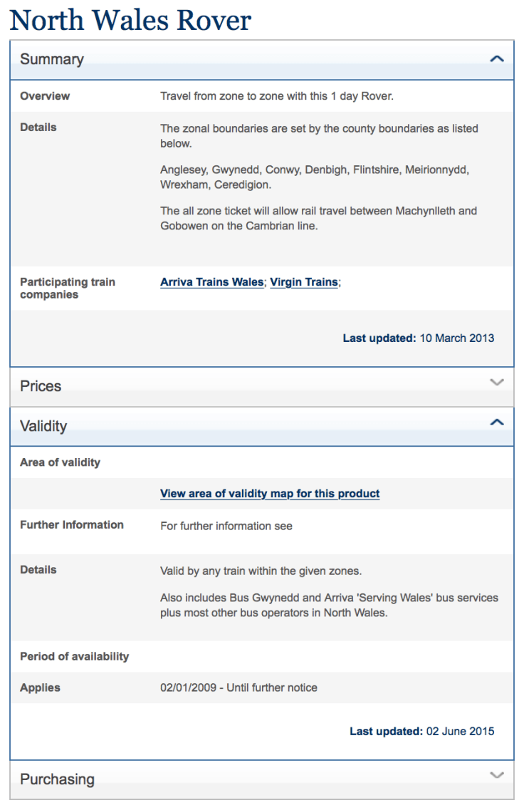
Task: Collapse the Validity panel via its title
Action: [43, 426]
